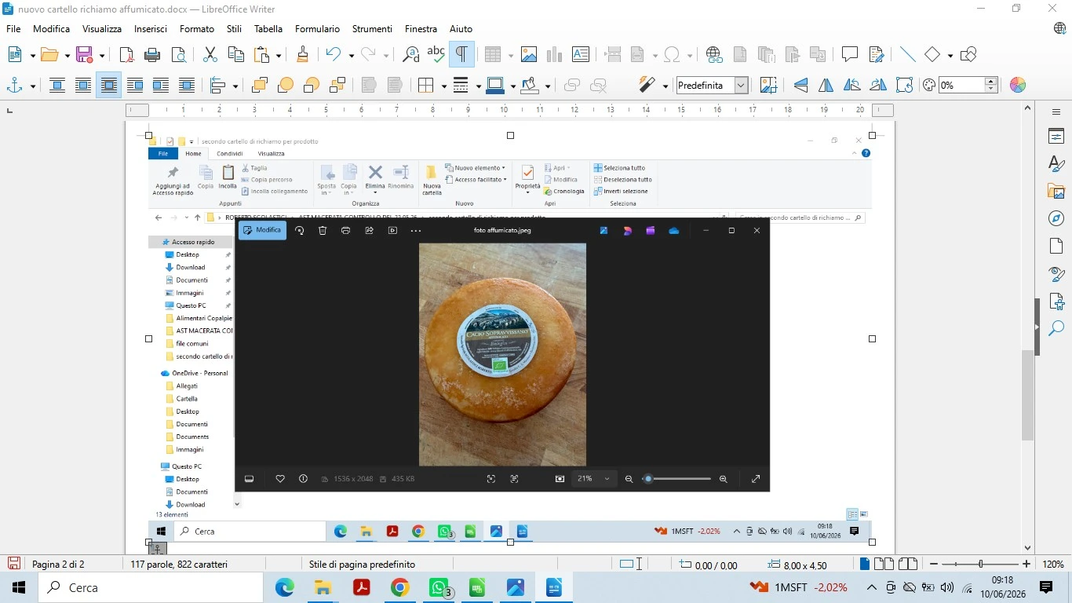Click the Windows taskbar Cerca search box
Image resolution: width=1072 pixels, height=603 pixels.
(x=150, y=587)
